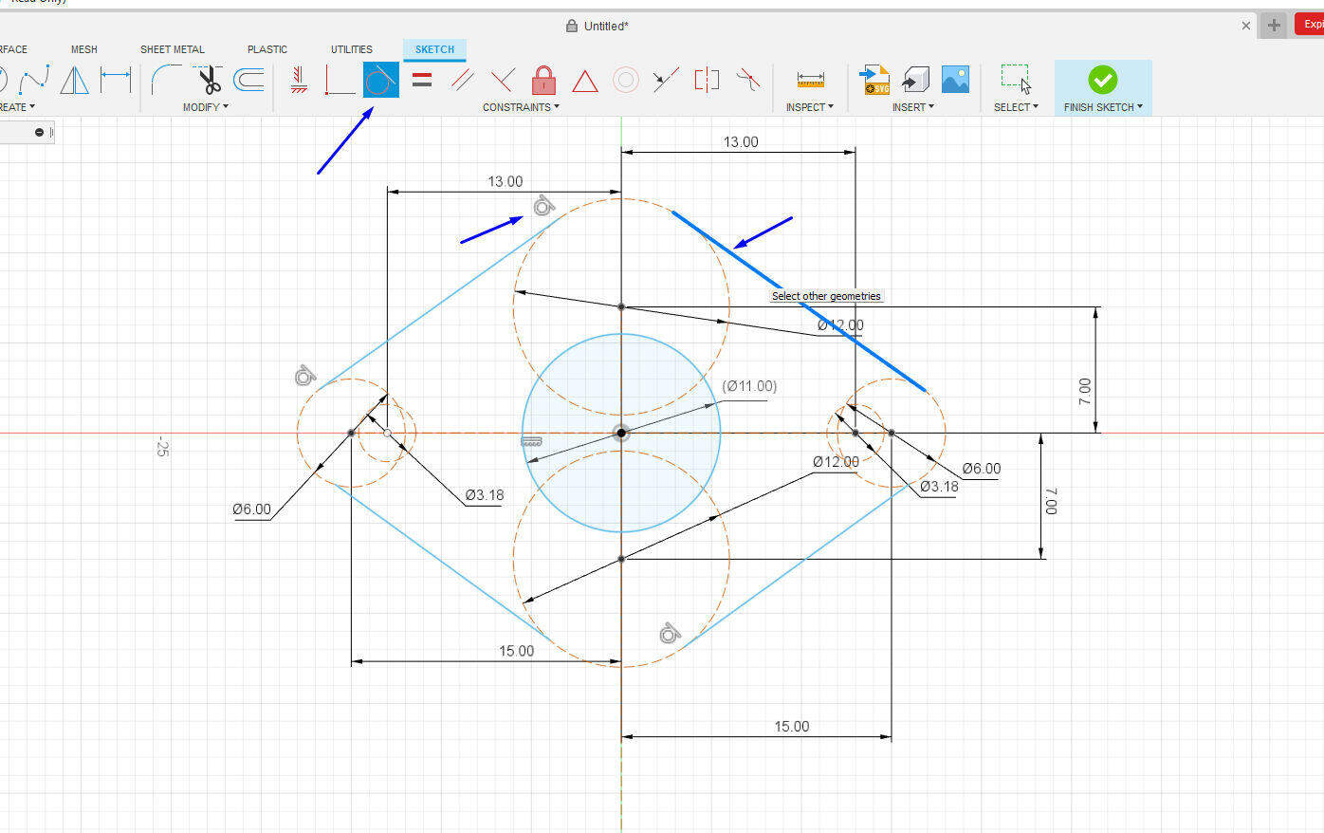Expand the Constraints dropdown

(x=521, y=107)
